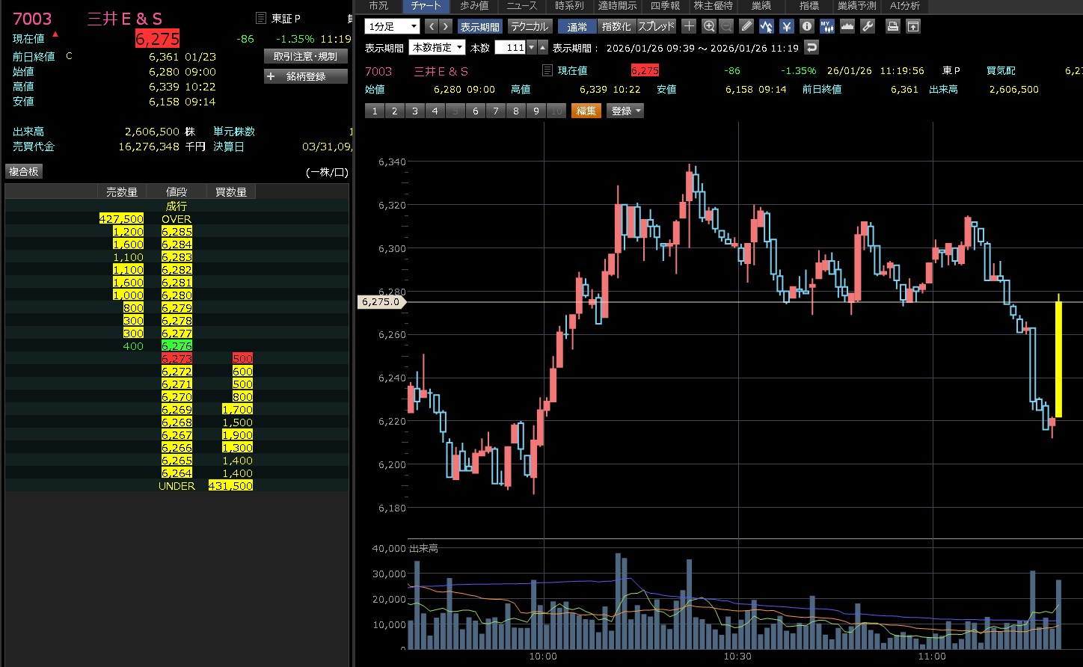Open the chart info icon

click(x=807, y=26)
